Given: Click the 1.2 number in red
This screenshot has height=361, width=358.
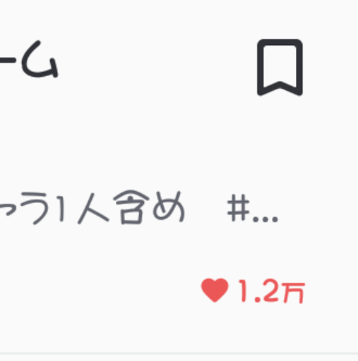Looking at the screenshot, I should [260, 290].
